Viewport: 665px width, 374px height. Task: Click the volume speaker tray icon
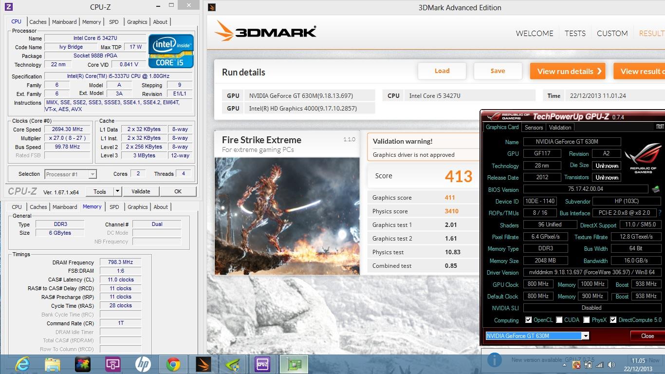610,365
